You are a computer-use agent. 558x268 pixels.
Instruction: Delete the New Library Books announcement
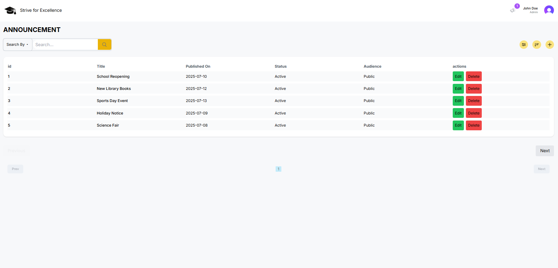[x=474, y=89]
